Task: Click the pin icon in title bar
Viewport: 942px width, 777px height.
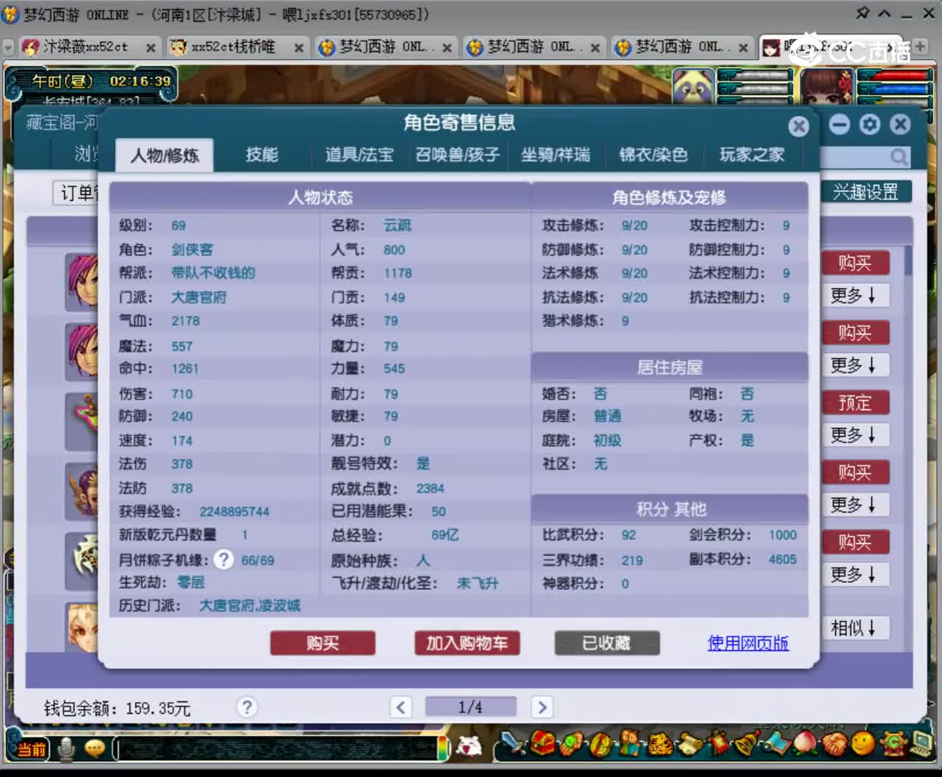Action: pyautogui.click(x=863, y=13)
